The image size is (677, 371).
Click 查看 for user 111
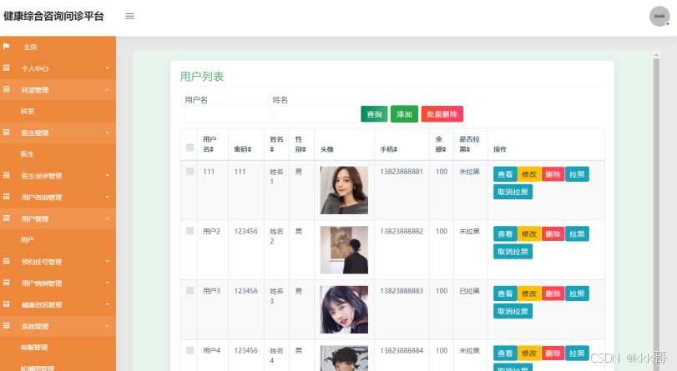(x=505, y=174)
